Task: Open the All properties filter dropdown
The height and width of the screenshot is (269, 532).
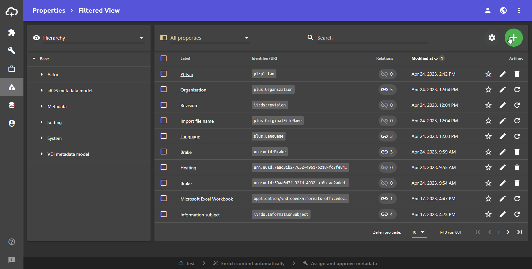Action: pyautogui.click(x=210, y=38)
